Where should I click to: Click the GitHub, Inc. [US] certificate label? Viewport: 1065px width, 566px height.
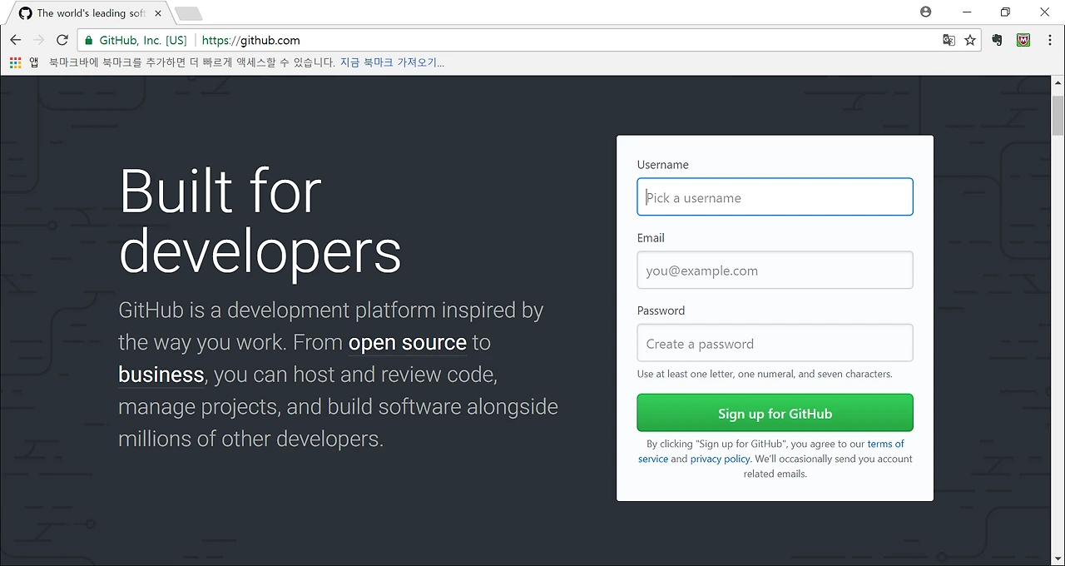tap(143, 40)
